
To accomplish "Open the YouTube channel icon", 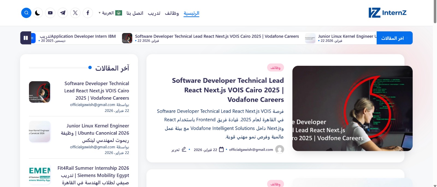I will (x=50, y=13).
